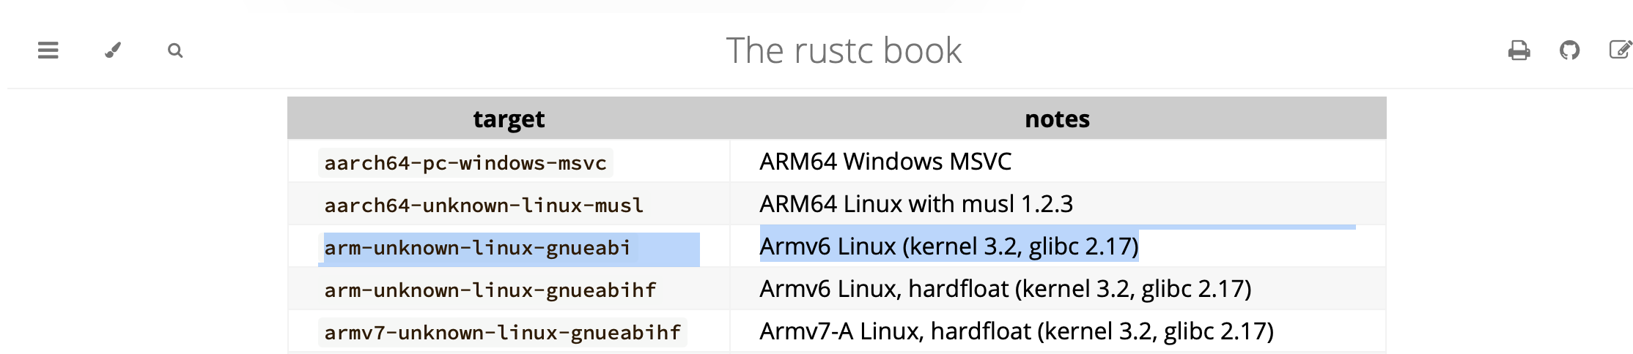1633x354 pixels.
Task: Open the search bar magnifier icon
Action: pyautogui.click(x=175, y=50)
